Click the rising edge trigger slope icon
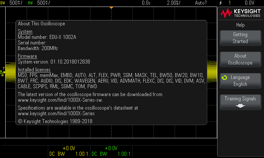The image size is (264, 158). coord(220,3)
